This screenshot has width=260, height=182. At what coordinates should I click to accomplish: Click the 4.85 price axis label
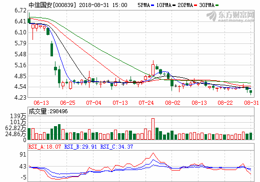(20, 76)
